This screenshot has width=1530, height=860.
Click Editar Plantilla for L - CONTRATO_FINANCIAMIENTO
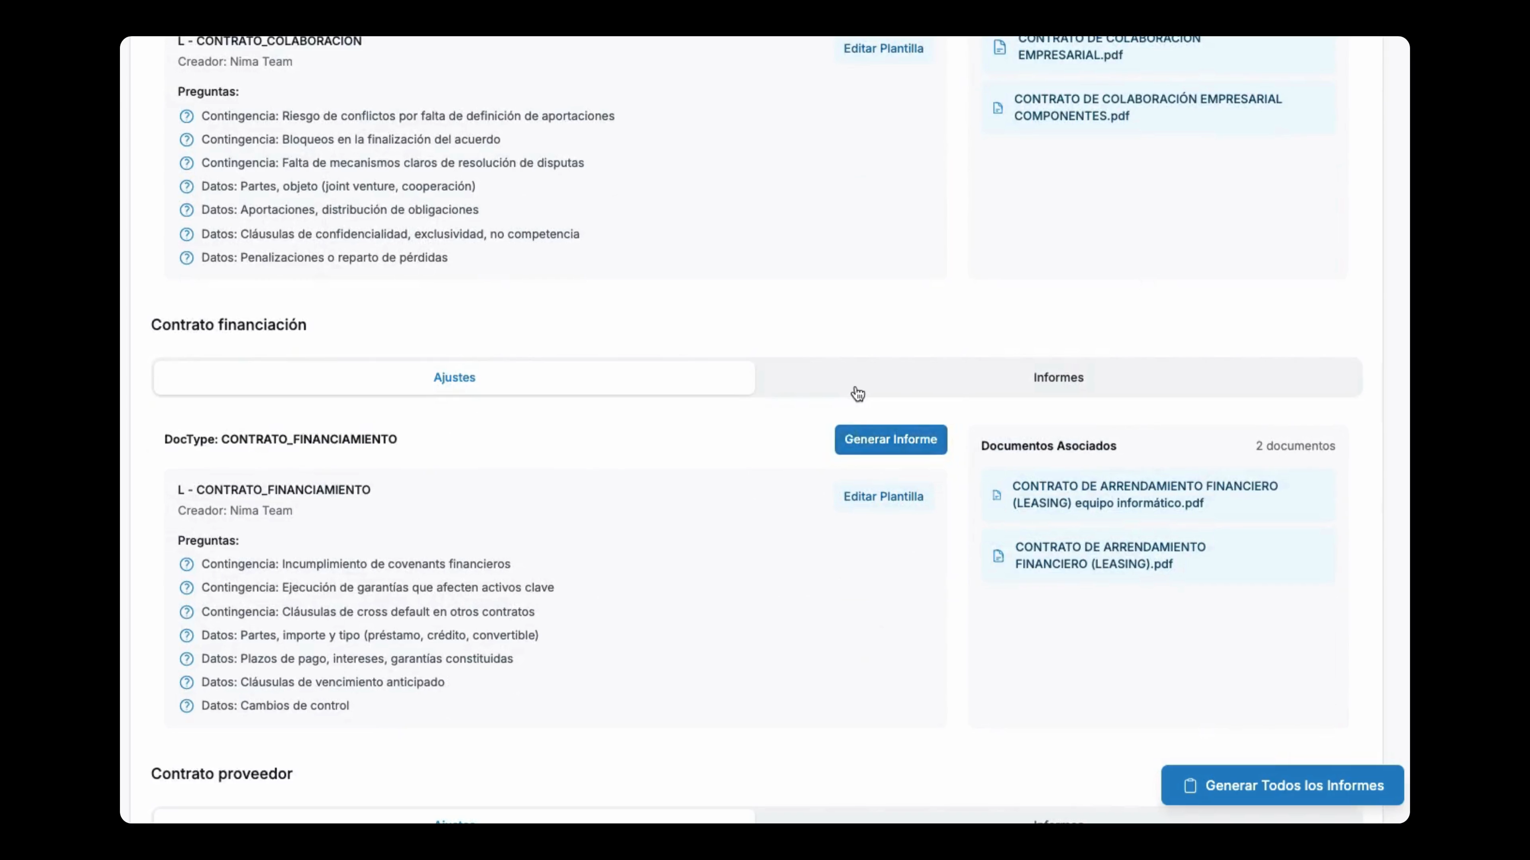point(883,497)
